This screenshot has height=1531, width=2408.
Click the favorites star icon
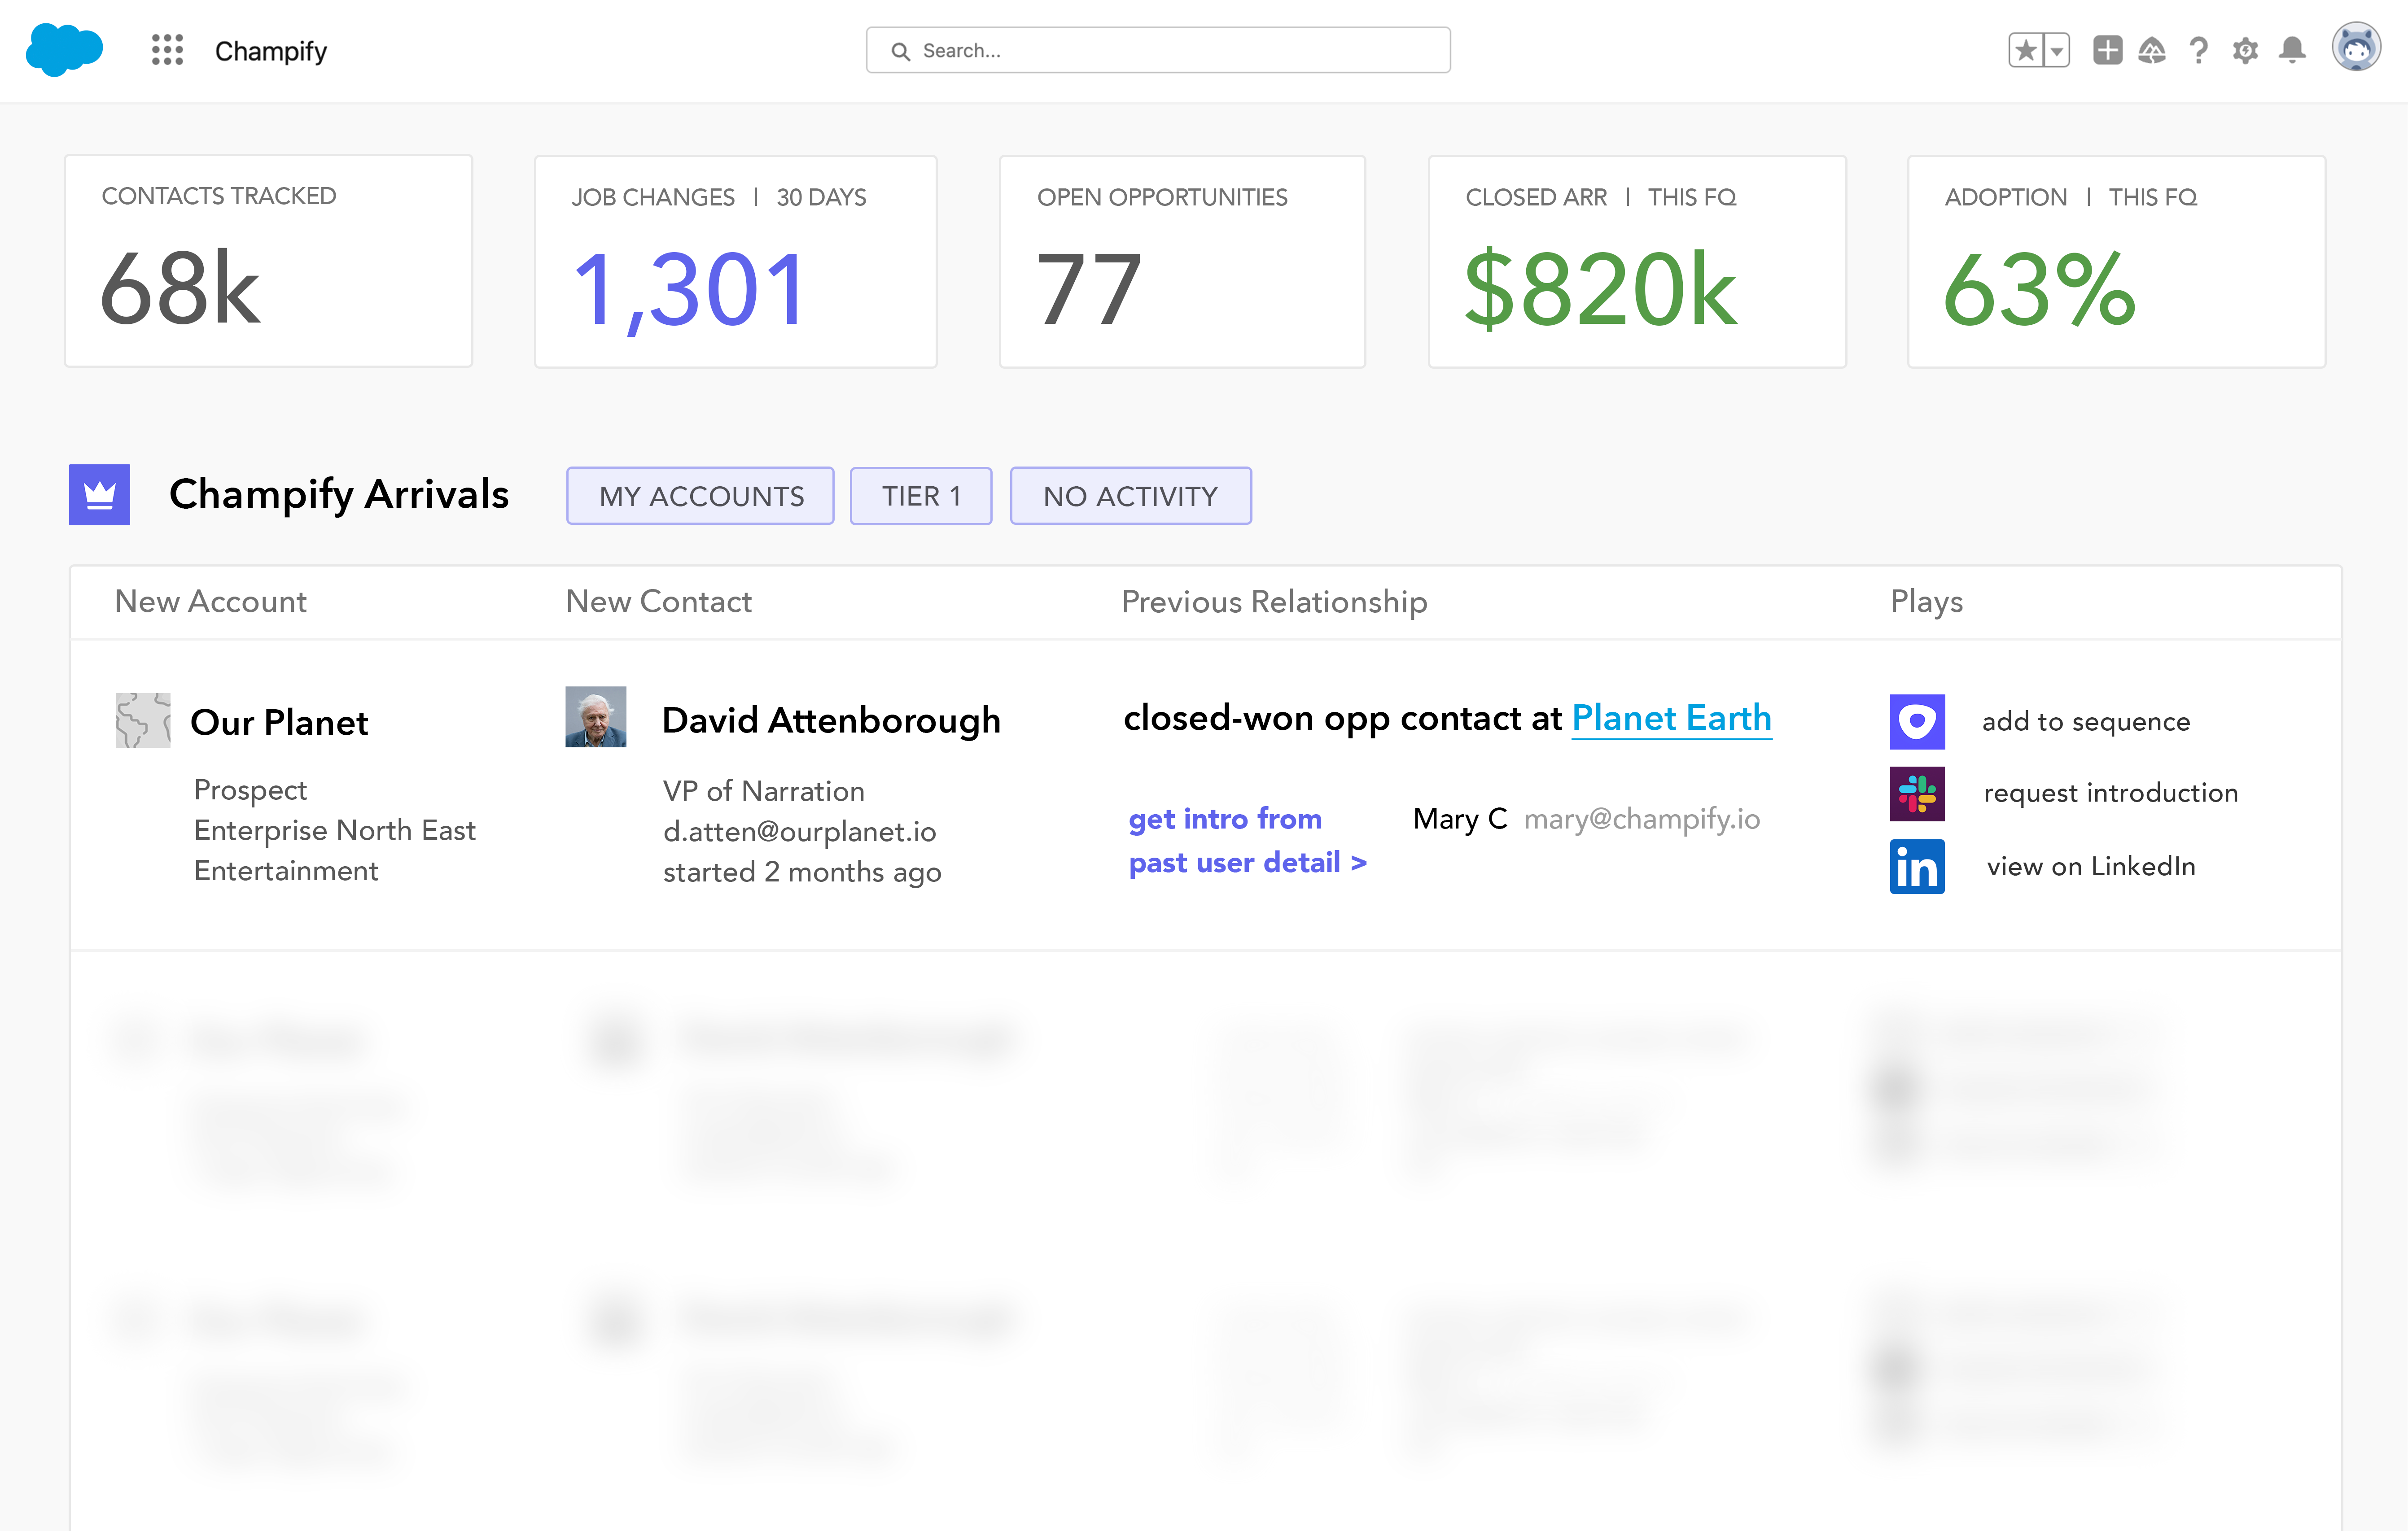[x=2025, y=50]
